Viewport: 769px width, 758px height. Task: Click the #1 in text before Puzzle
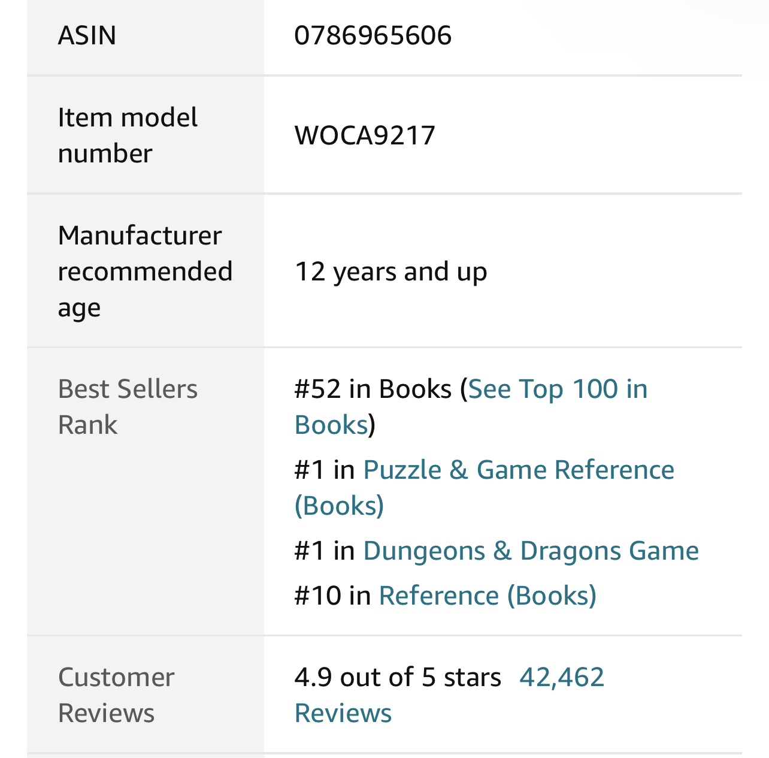(x=325, y=470)
